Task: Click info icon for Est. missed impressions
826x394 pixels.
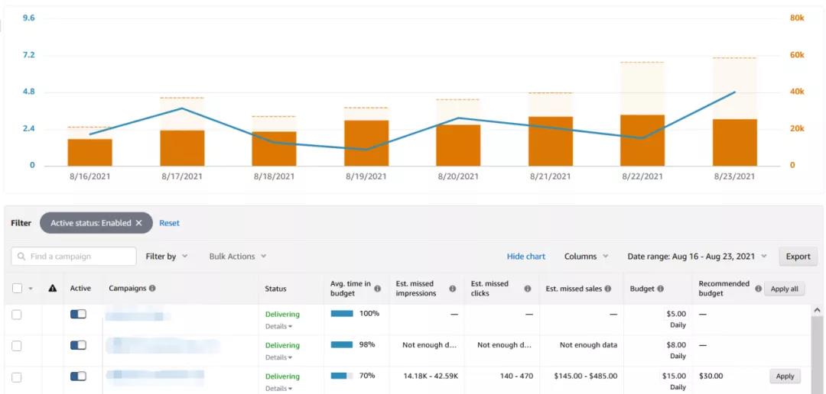Action: pyautogui.click(x=453, y=289)
